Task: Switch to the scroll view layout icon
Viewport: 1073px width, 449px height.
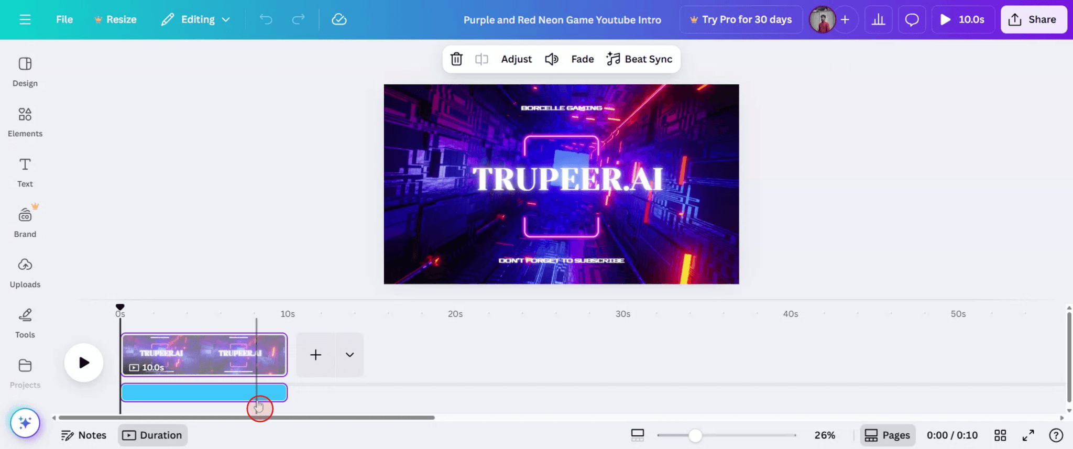Action: click(638, 435)
